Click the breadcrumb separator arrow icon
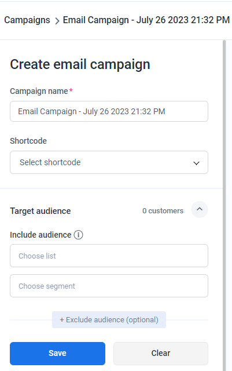Viewport: 232px width, 371px height. [x=57, y=21]
